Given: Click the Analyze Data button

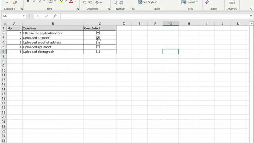Looking at the screenshot, I should [232, 2].
